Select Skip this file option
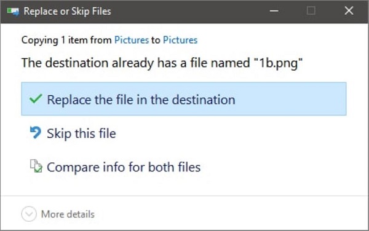The image size is (369, 231). click(81, 133)
